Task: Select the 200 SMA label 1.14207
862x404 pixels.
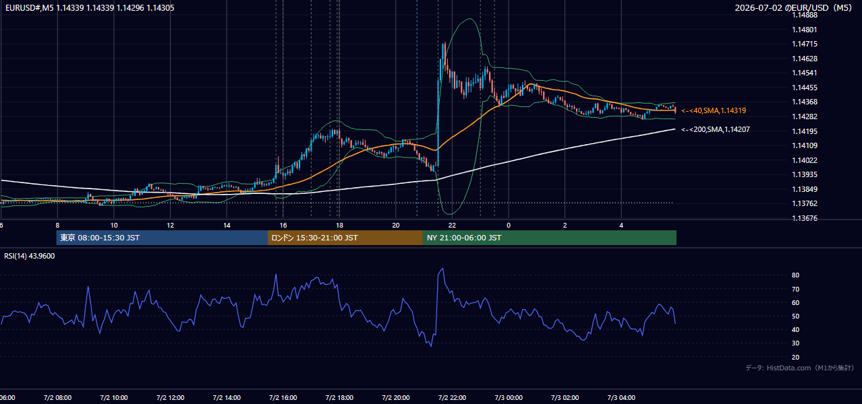Action: (714, 129)
